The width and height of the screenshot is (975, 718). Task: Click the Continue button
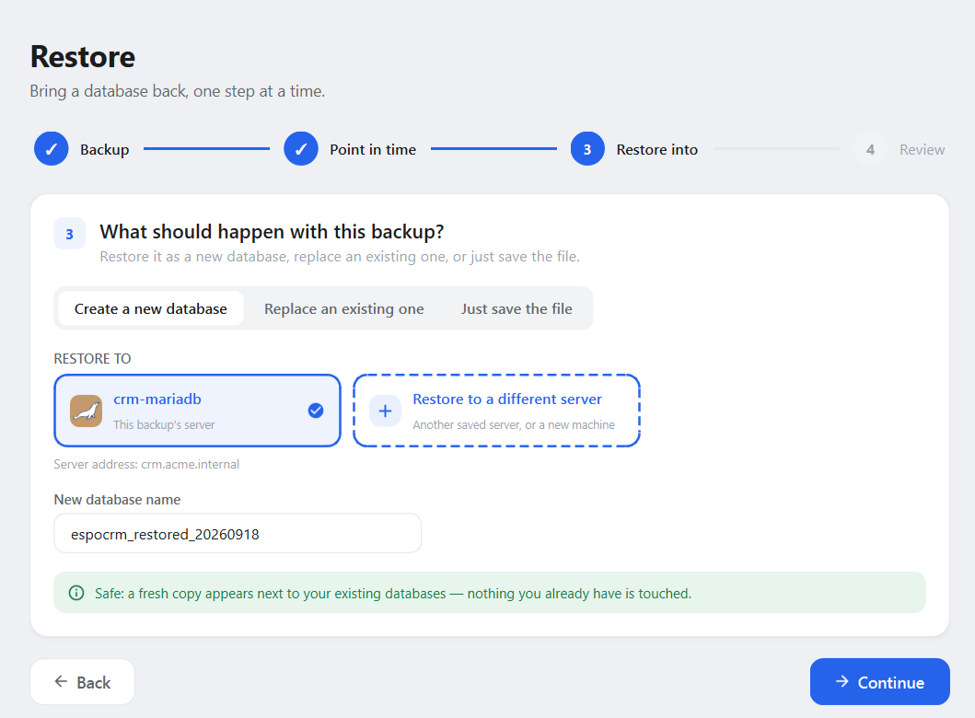[880, 682]
